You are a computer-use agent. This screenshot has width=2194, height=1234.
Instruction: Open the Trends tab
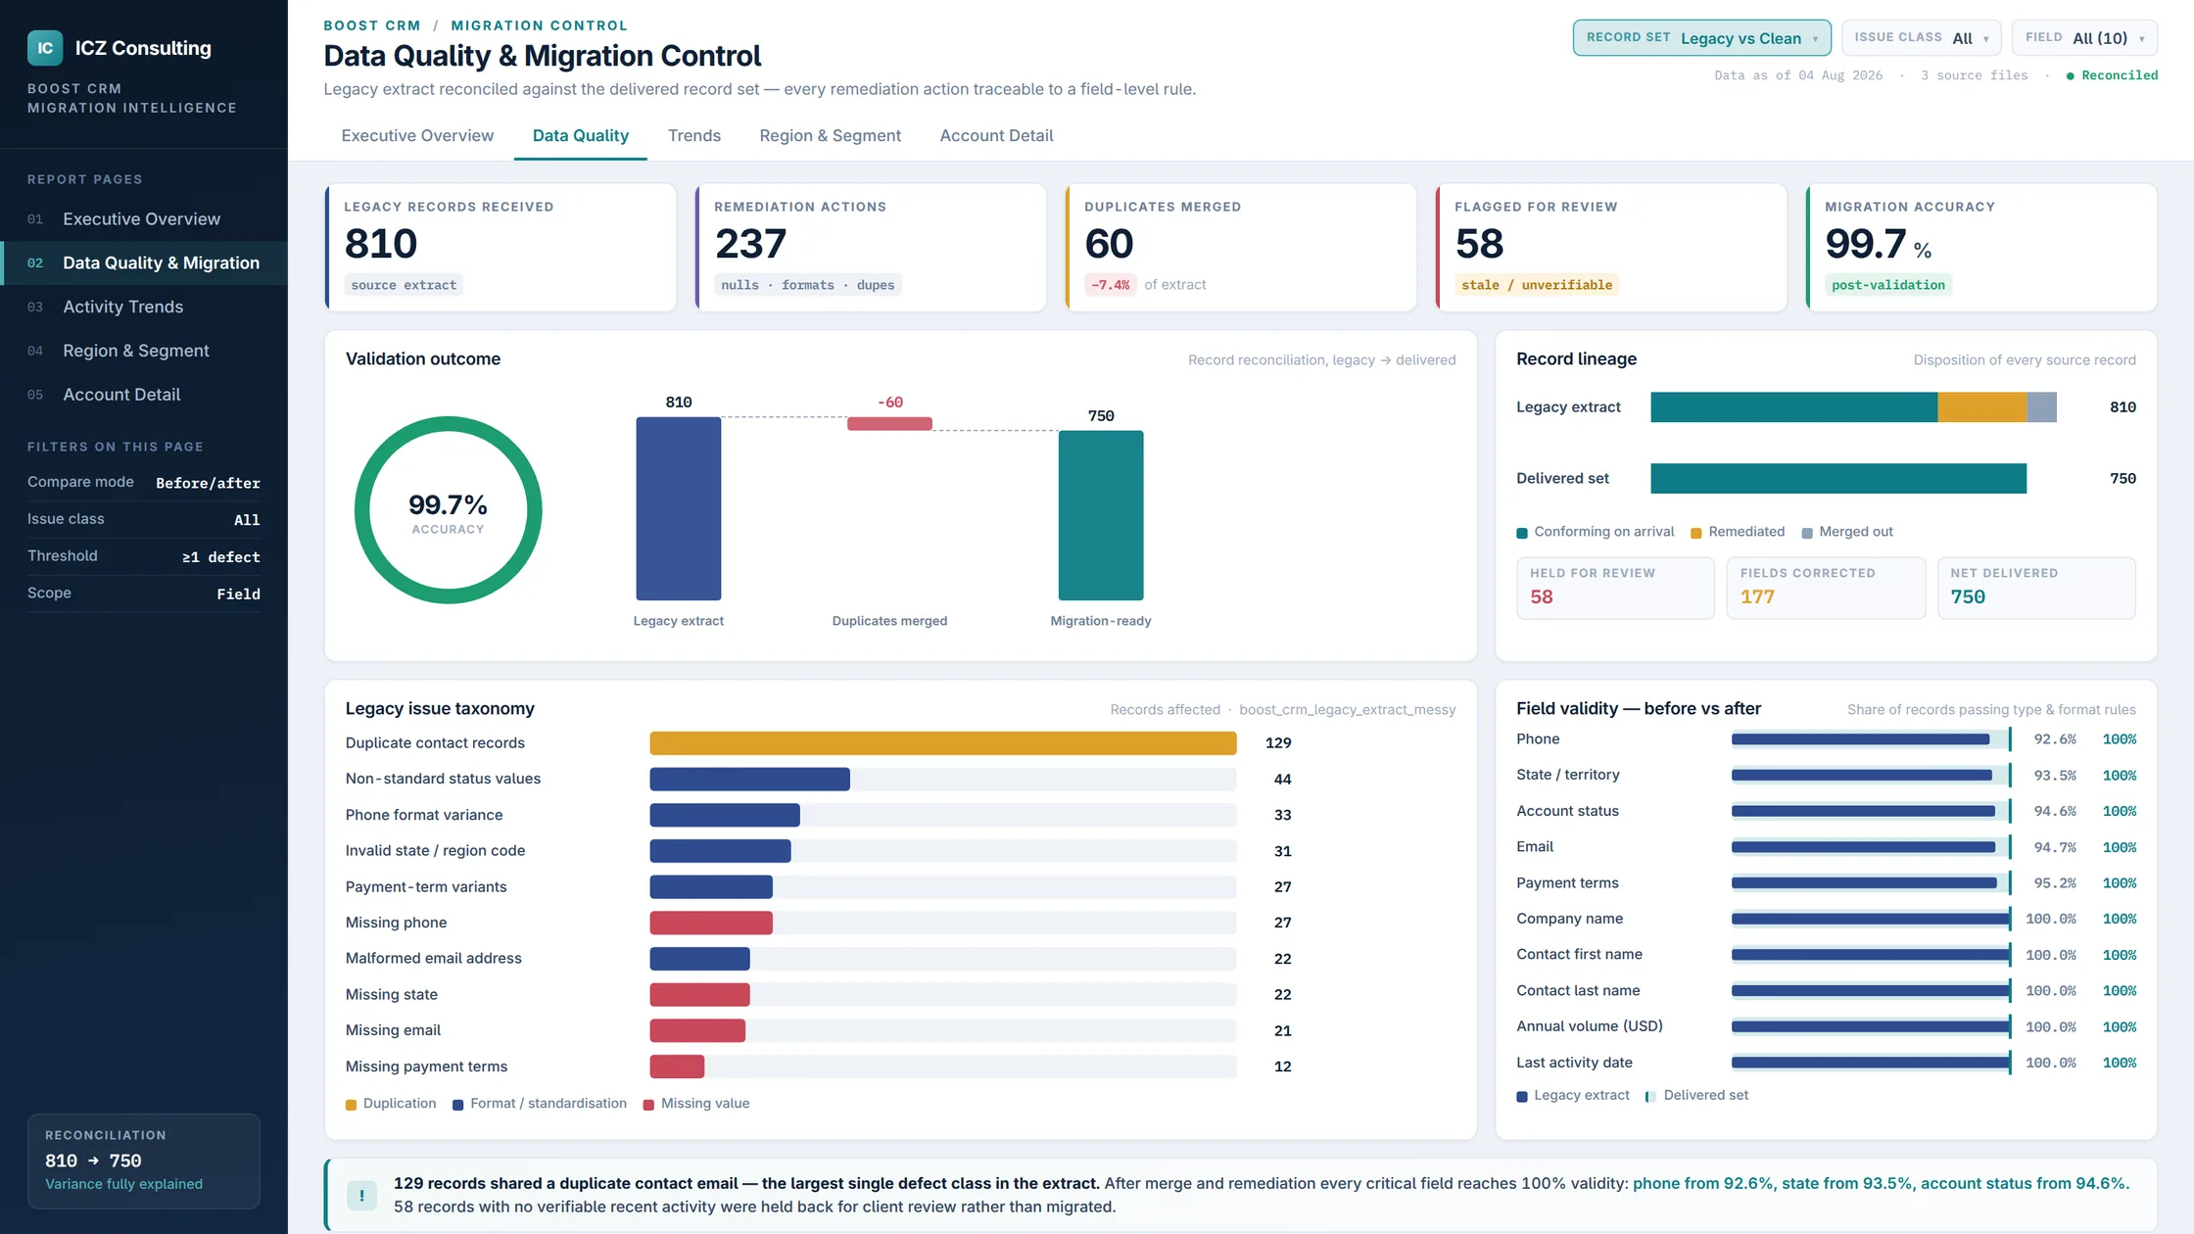coord(694,136)
